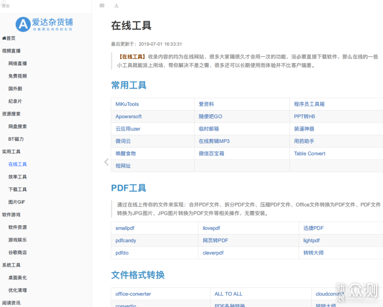Open the 微信百宝箱 link
Image resolution: width=383 pixels, height=307 pixels.
click(211, 153)
